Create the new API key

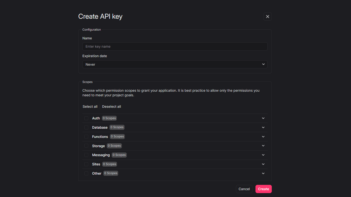point(263,189)
